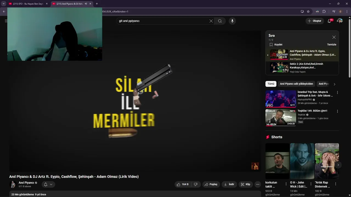The image size is (351, 197).
Task: Close the Anıl Piyancı browser tab
Action: coord(90,4)
